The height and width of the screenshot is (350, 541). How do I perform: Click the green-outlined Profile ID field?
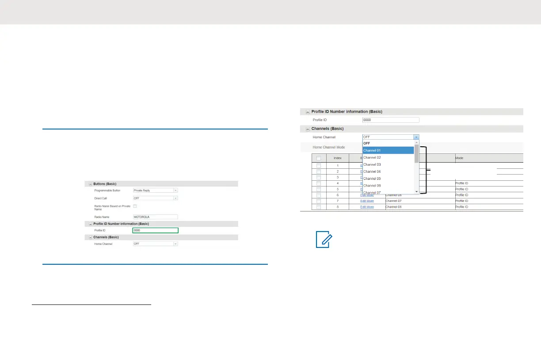click(x=155, y=230)
